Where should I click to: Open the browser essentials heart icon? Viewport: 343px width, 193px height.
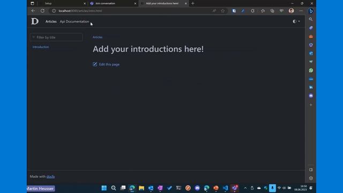281,11
